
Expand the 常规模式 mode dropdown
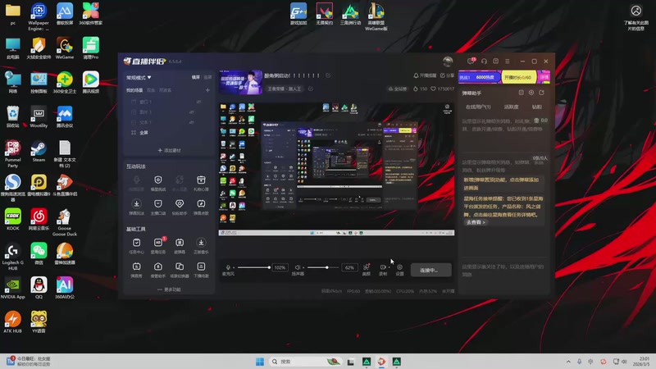[x=139, y=77]
